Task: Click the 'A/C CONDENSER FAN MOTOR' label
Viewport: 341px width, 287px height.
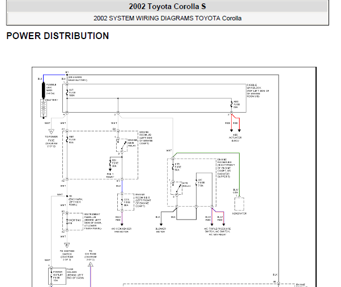Action: 121,230
